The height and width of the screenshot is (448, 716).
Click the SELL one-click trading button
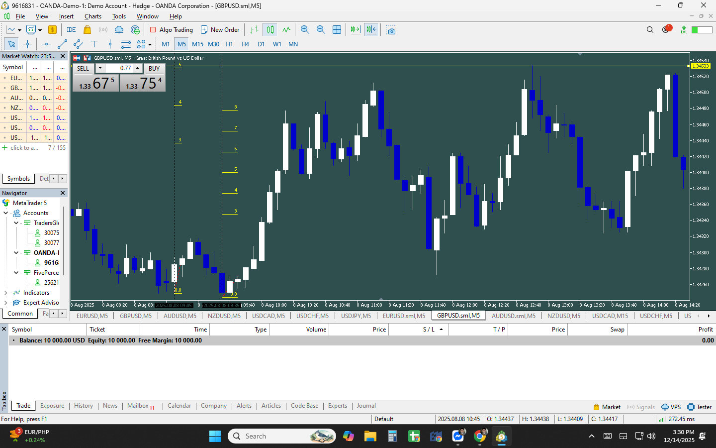point(83,69)
